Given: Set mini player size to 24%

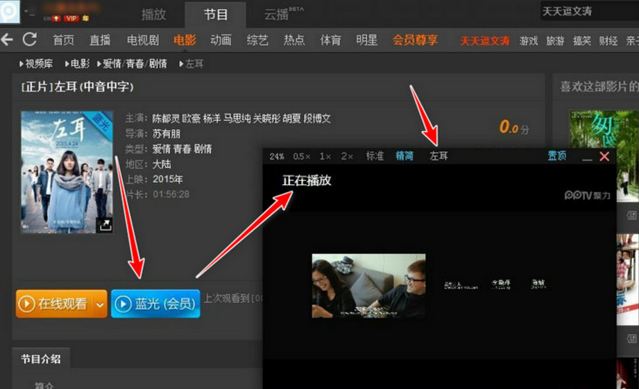Looking at the screenshot, I should pos(277,157).
